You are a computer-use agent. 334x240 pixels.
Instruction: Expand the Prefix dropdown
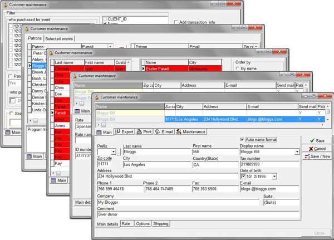click(x=113, y=151)
